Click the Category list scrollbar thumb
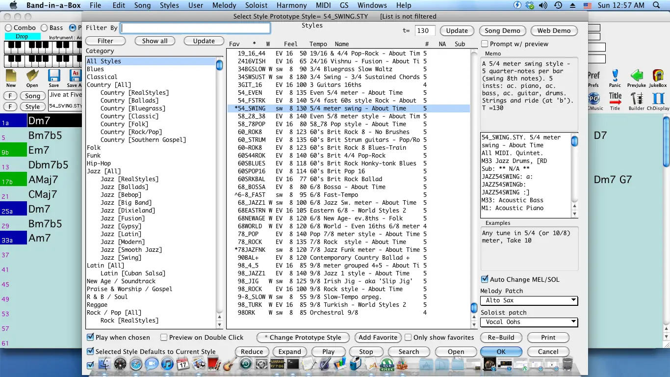Image resolution: width=670 pixels, height=377 pixels. [x=220, y=65]
